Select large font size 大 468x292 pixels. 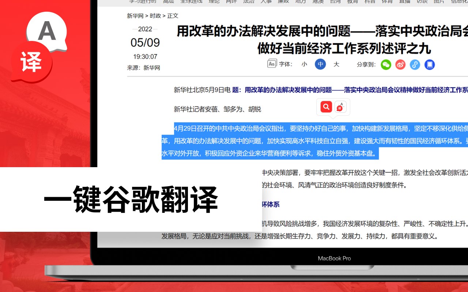click(x=336, y=64)
